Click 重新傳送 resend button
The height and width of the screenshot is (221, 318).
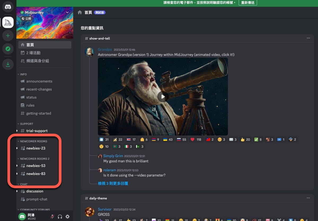pyautogui.click(x=248, y=3)
